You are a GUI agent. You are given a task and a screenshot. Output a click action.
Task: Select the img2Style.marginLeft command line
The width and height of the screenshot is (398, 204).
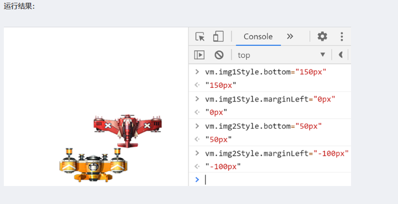277,153
